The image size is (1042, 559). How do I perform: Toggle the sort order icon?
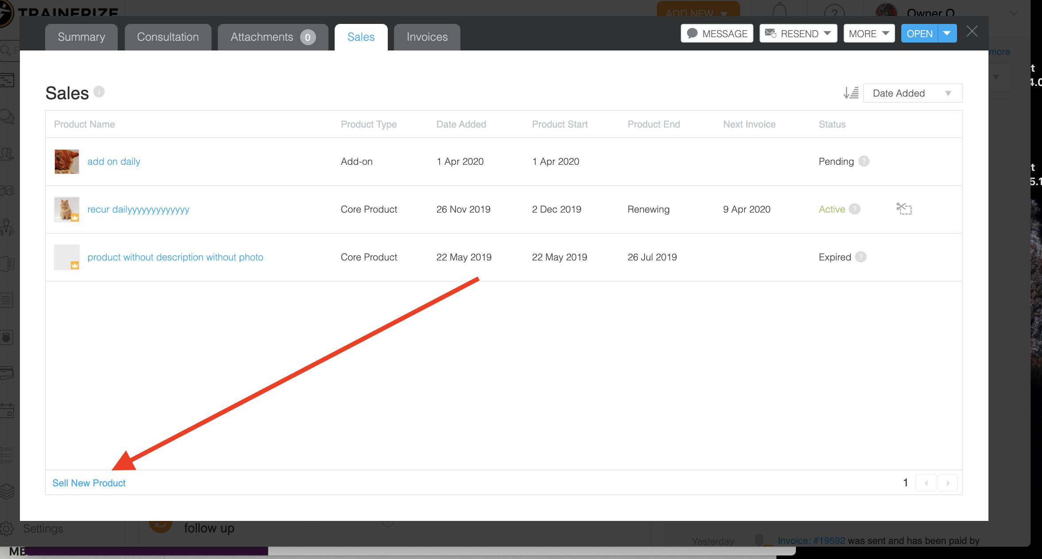(x=851, y=93)
